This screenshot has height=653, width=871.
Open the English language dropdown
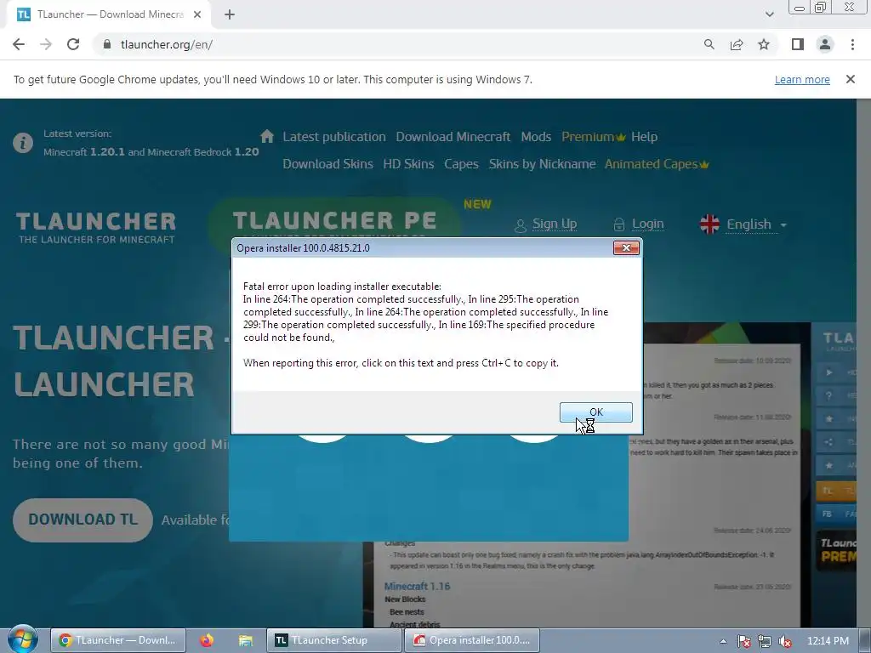[755, 224]
